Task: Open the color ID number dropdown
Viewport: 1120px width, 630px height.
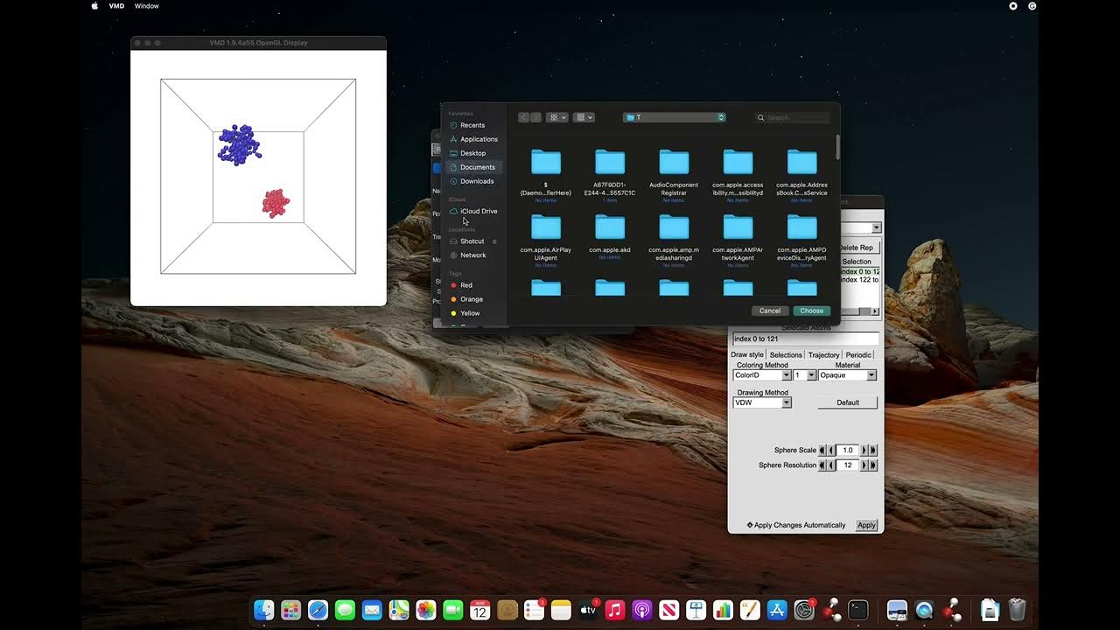Action: (x=805, y=375)
